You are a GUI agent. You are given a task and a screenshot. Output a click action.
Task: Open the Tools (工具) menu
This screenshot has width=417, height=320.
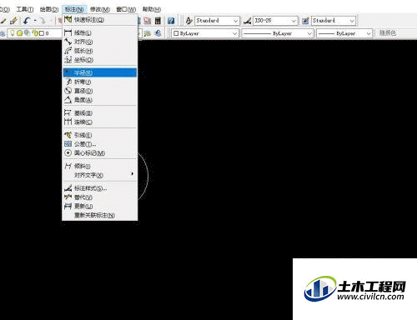pos(25,9)
